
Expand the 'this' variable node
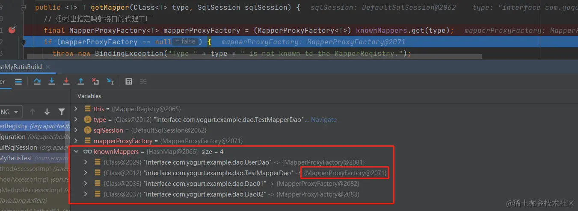(x=76, y=109)
